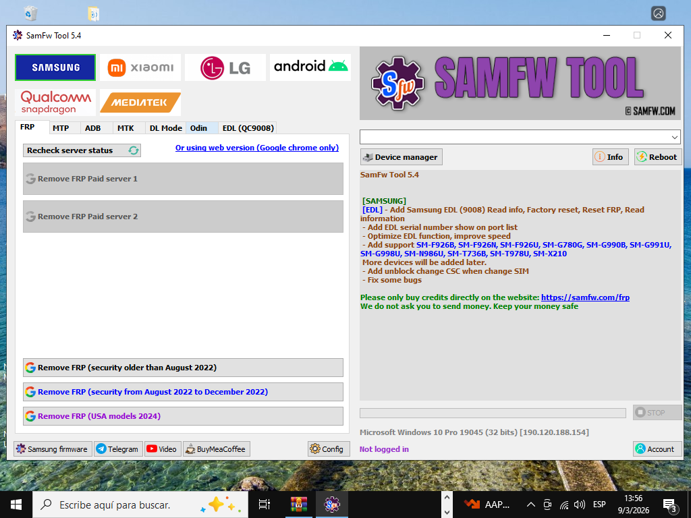Click SamFw Tool title bar icon
Screen dimensions: 691x518
pyautogui.click(x=18, y=35)
